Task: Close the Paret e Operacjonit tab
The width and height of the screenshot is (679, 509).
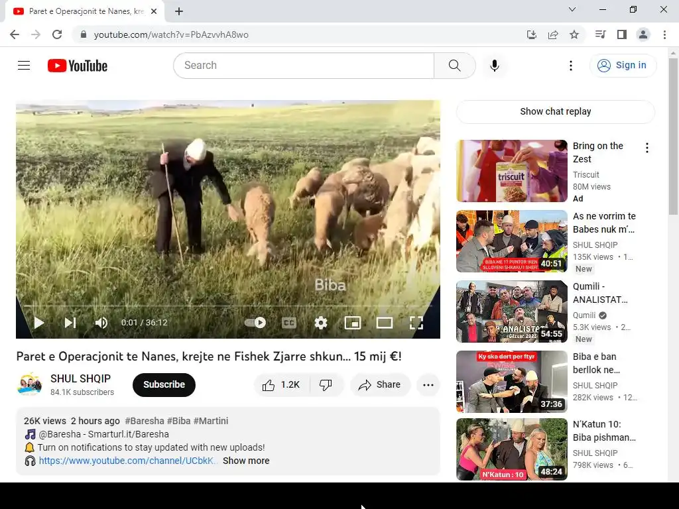Action: (x=154, y=11)
